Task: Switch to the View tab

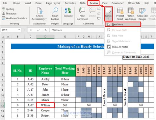Action: tap(105, 3)
